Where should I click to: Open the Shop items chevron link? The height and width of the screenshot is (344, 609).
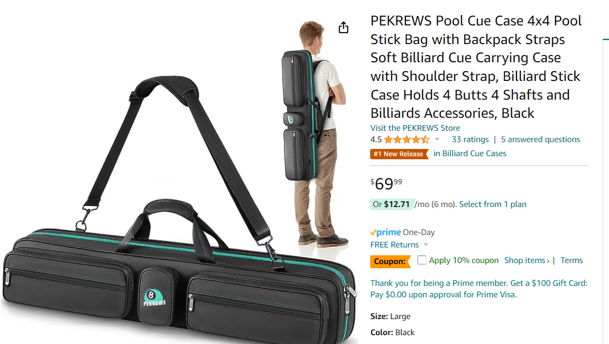point(526,260)
